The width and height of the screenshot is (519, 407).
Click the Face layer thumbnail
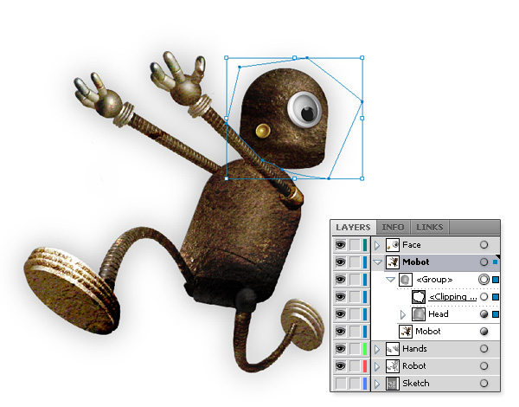pyautogui.click(x=393, y=245)
